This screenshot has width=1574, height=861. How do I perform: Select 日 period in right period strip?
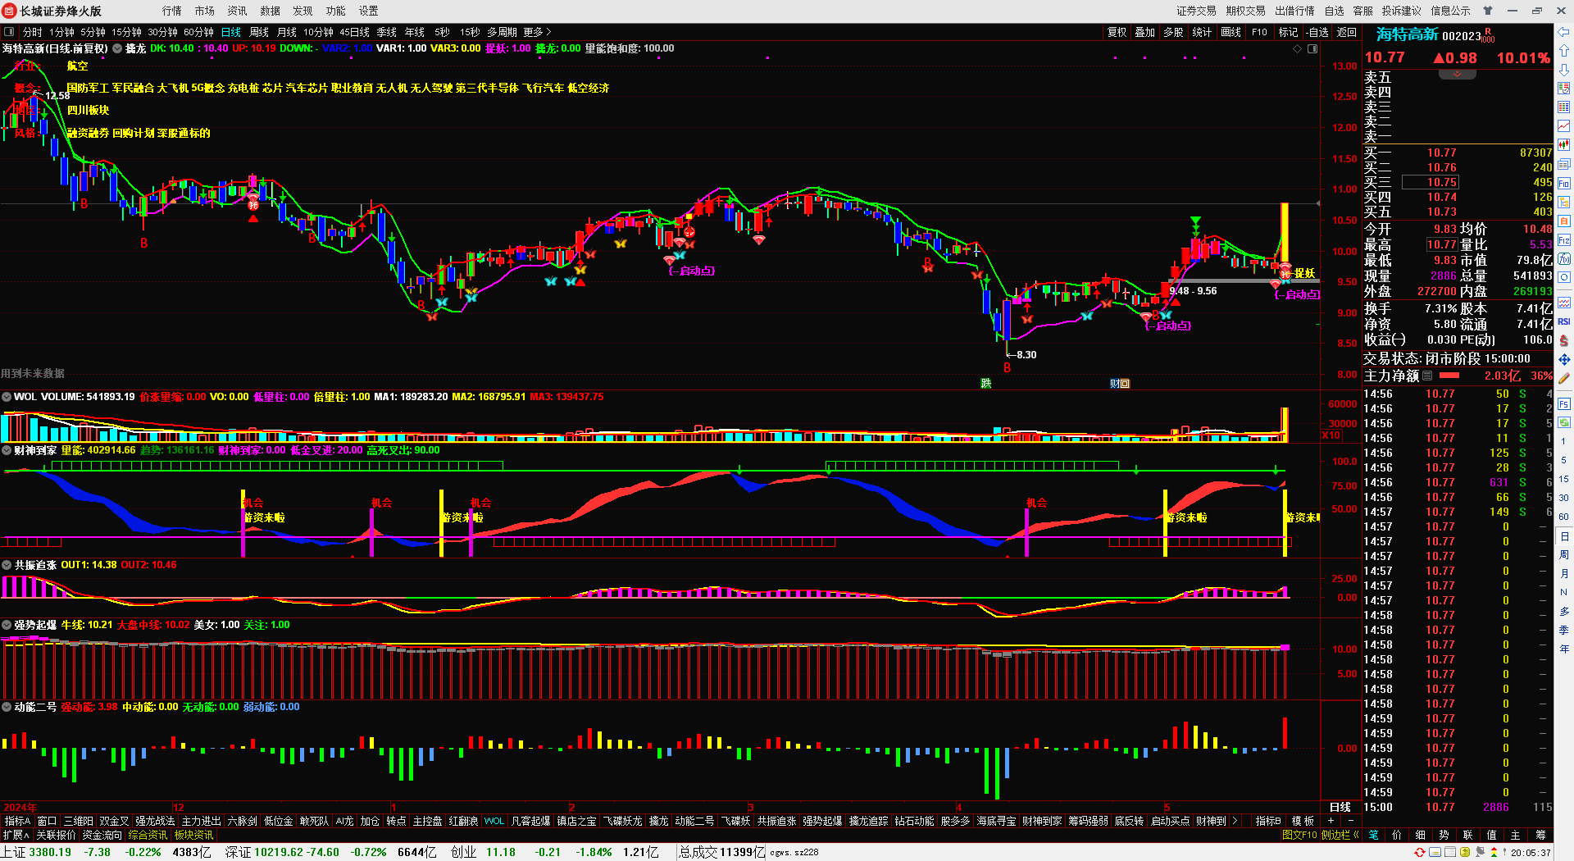pyautogui.click(x=1564, y=536)
